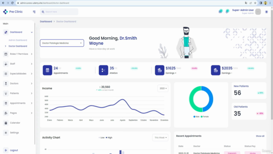
Task: Click the Search here input field
Action: point(59,12)
